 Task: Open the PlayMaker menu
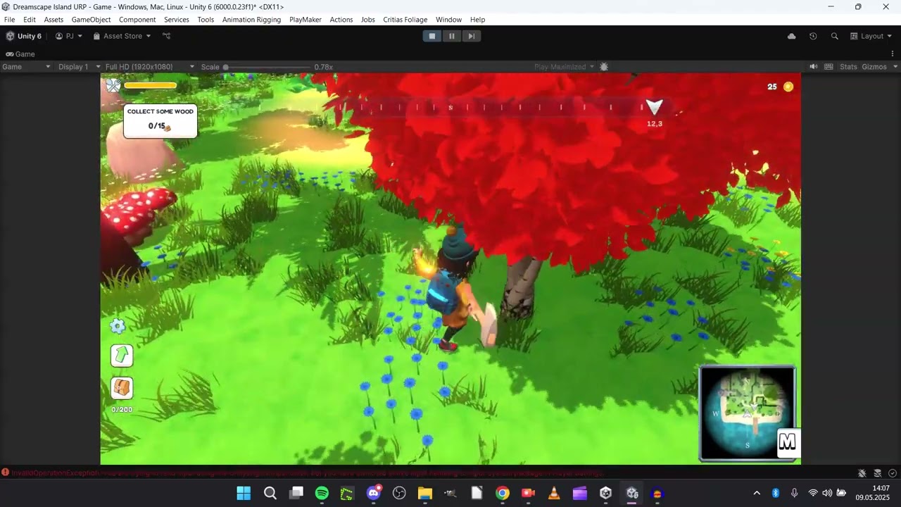(x=305, y=20)
